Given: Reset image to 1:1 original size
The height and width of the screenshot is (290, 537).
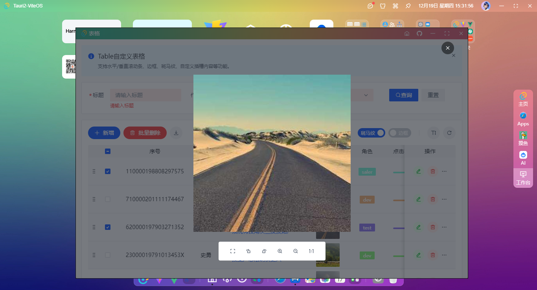Looking at the screenshot, I should [x=311, y=251].
